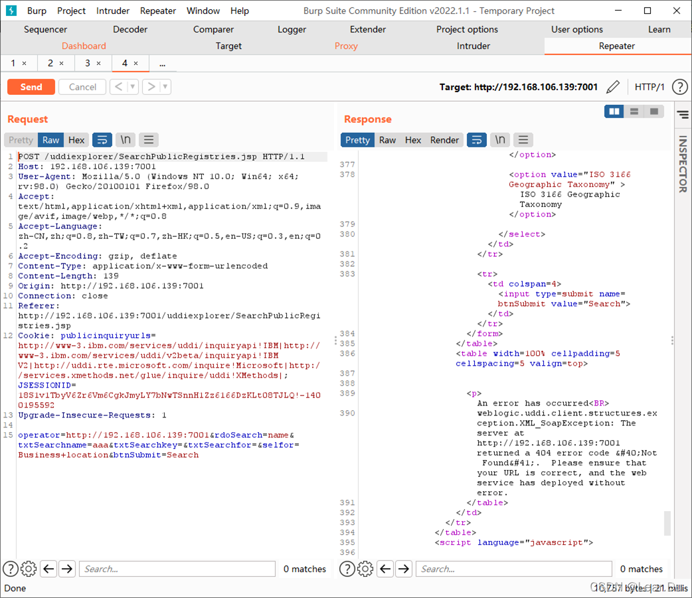Select Hex view in Request panel
The height and width of the screenshot is (598, 692).
point(76,140)
